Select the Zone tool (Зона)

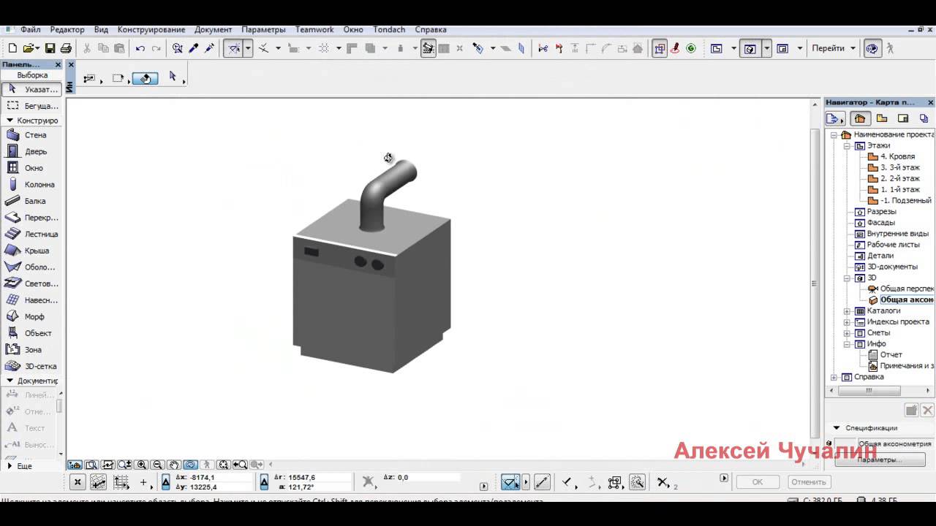pyautogui.click(x=31, y=349)
